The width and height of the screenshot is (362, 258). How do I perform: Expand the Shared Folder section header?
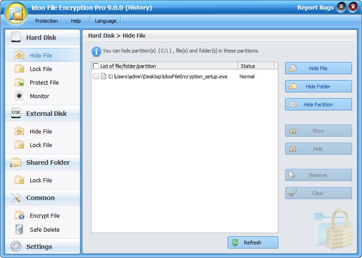(43, 162)
